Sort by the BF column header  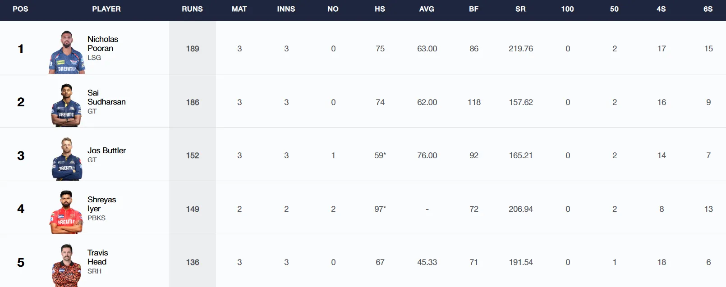pyautogui.click(x=473, y=9)
